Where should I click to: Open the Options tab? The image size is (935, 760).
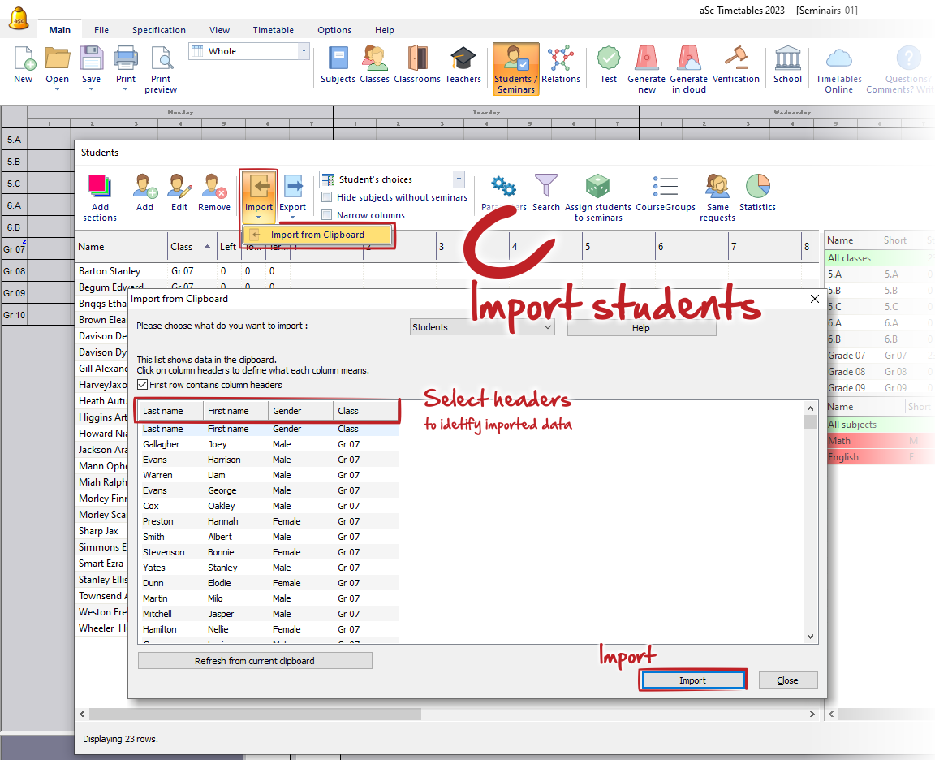334,30
